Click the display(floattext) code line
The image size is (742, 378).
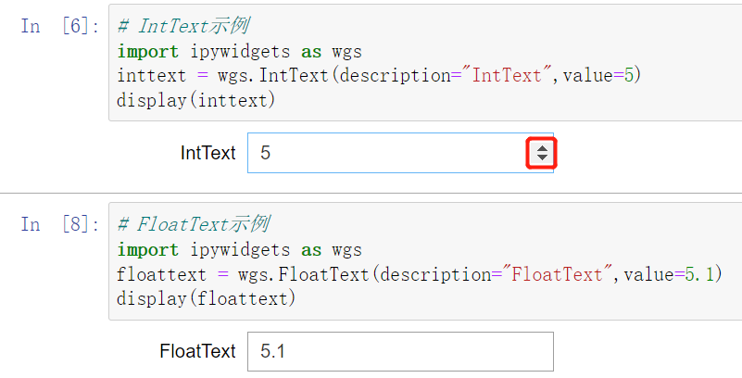point(206,298)
